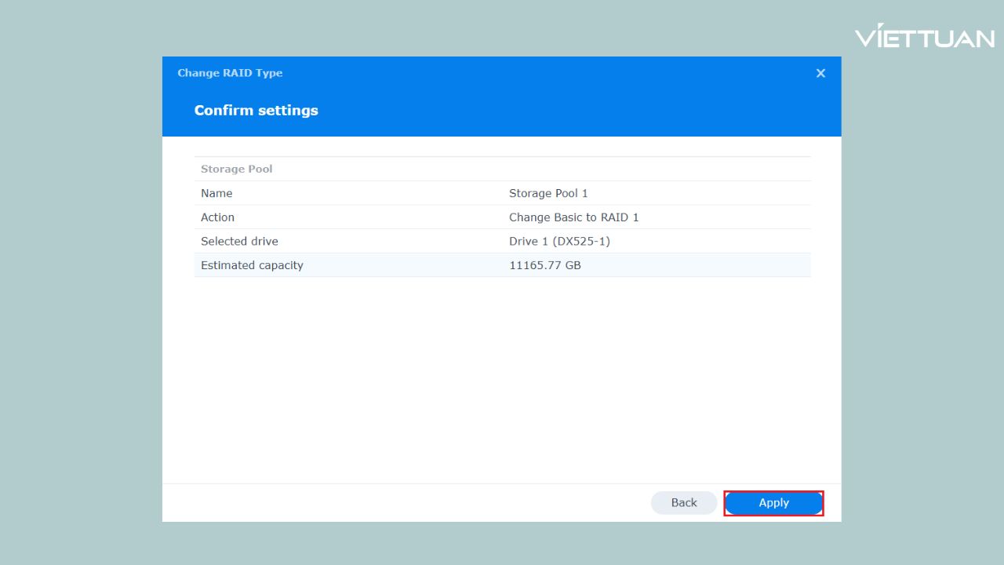
Task: Select the Action row of the table
Action: pos(502,217)
